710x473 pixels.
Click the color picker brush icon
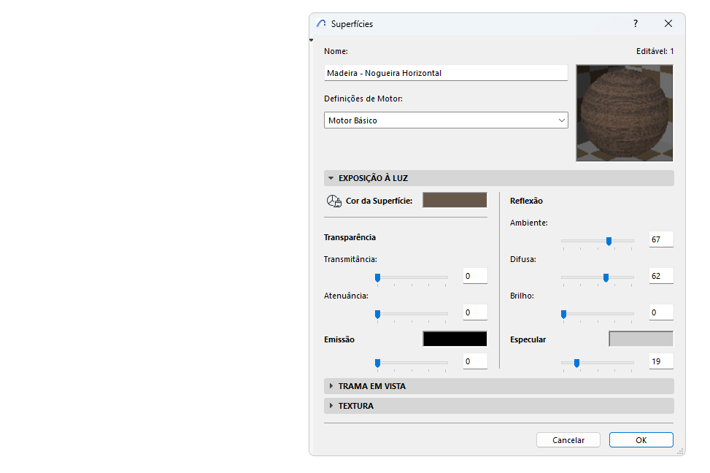coord(333,199)
